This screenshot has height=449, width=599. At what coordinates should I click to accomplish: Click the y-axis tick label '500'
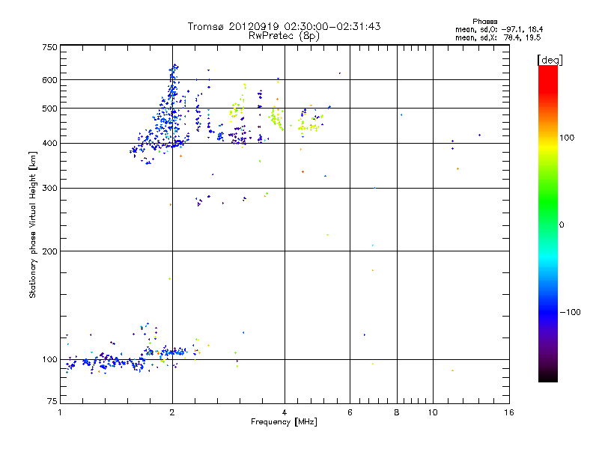pyautogui.click(x=50, y=109)
